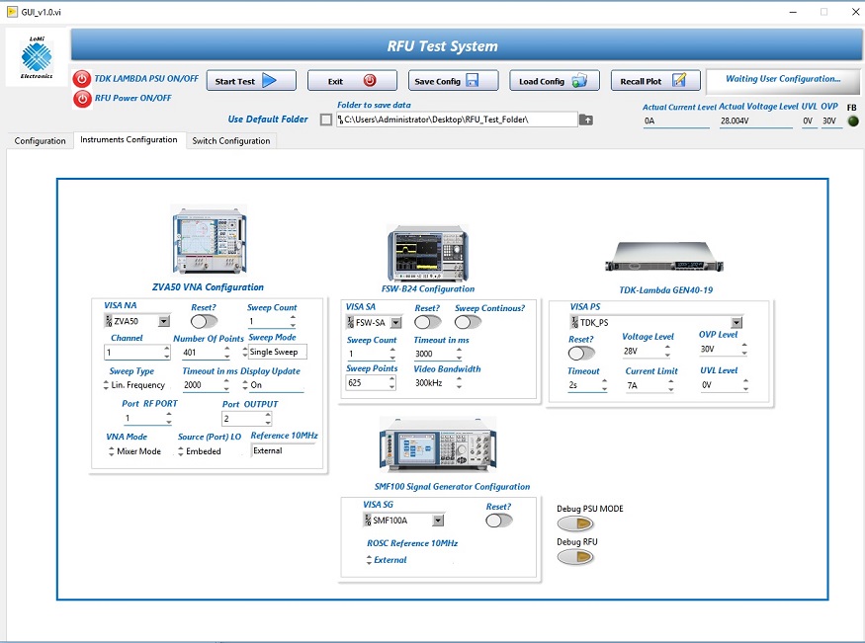Click the Video Bandwidth 300kHz stepper arrows
The image size is (865, 643).
click(x=459, y=383)
